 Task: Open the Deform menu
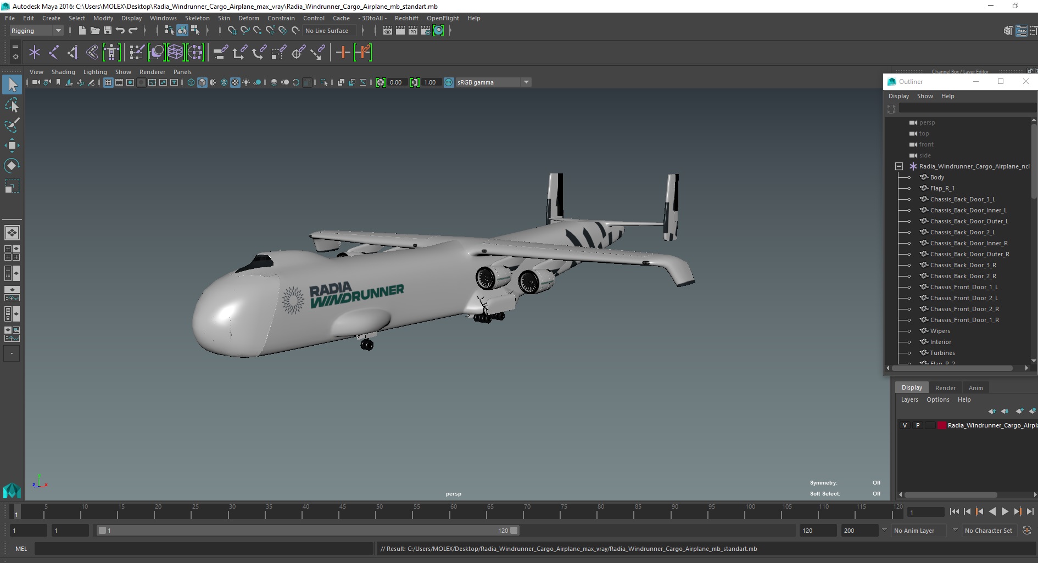tap(248, 18)
